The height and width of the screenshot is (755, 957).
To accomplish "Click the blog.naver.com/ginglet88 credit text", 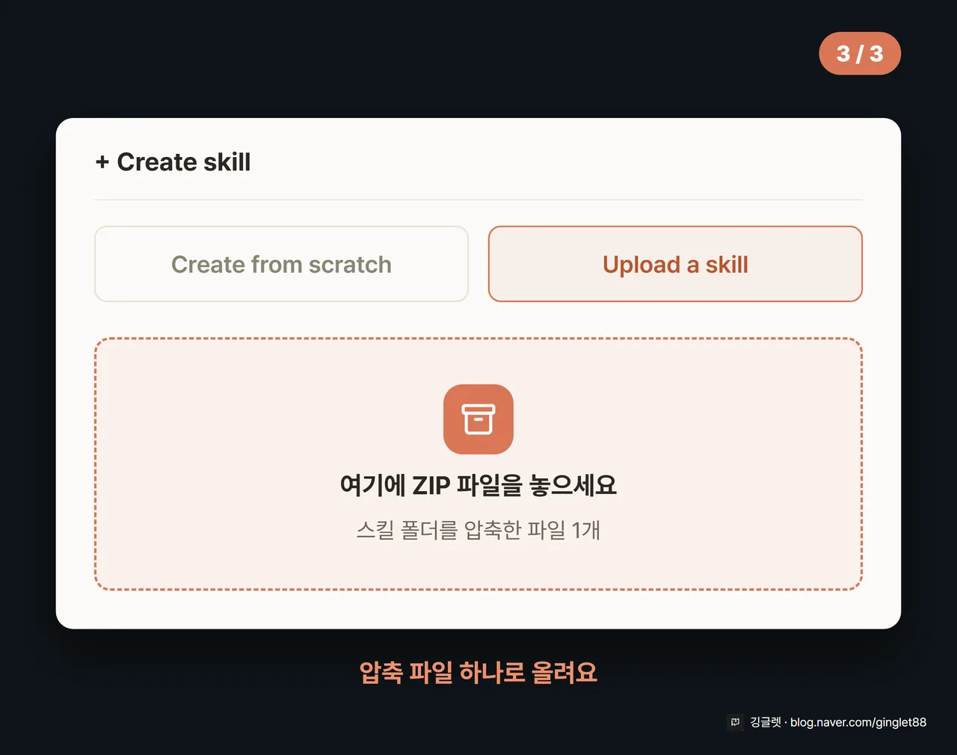I will [858, 722].
